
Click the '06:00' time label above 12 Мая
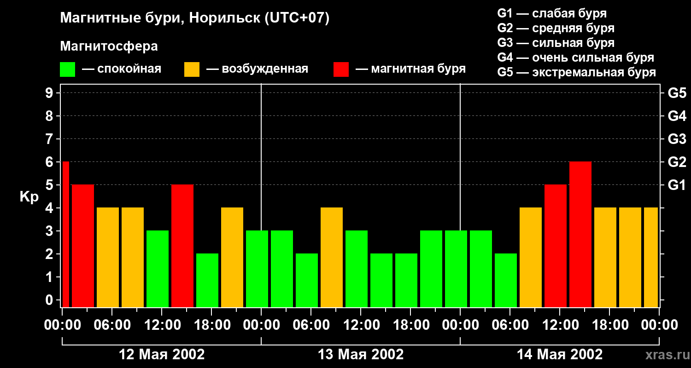(112, 325)
